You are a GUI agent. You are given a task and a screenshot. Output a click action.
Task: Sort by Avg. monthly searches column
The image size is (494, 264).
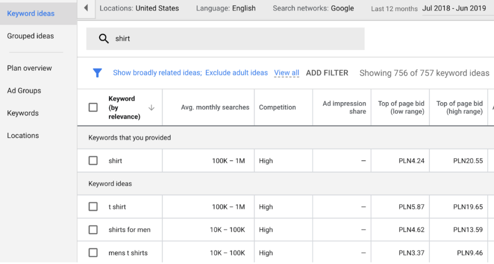tap(215, 107)
